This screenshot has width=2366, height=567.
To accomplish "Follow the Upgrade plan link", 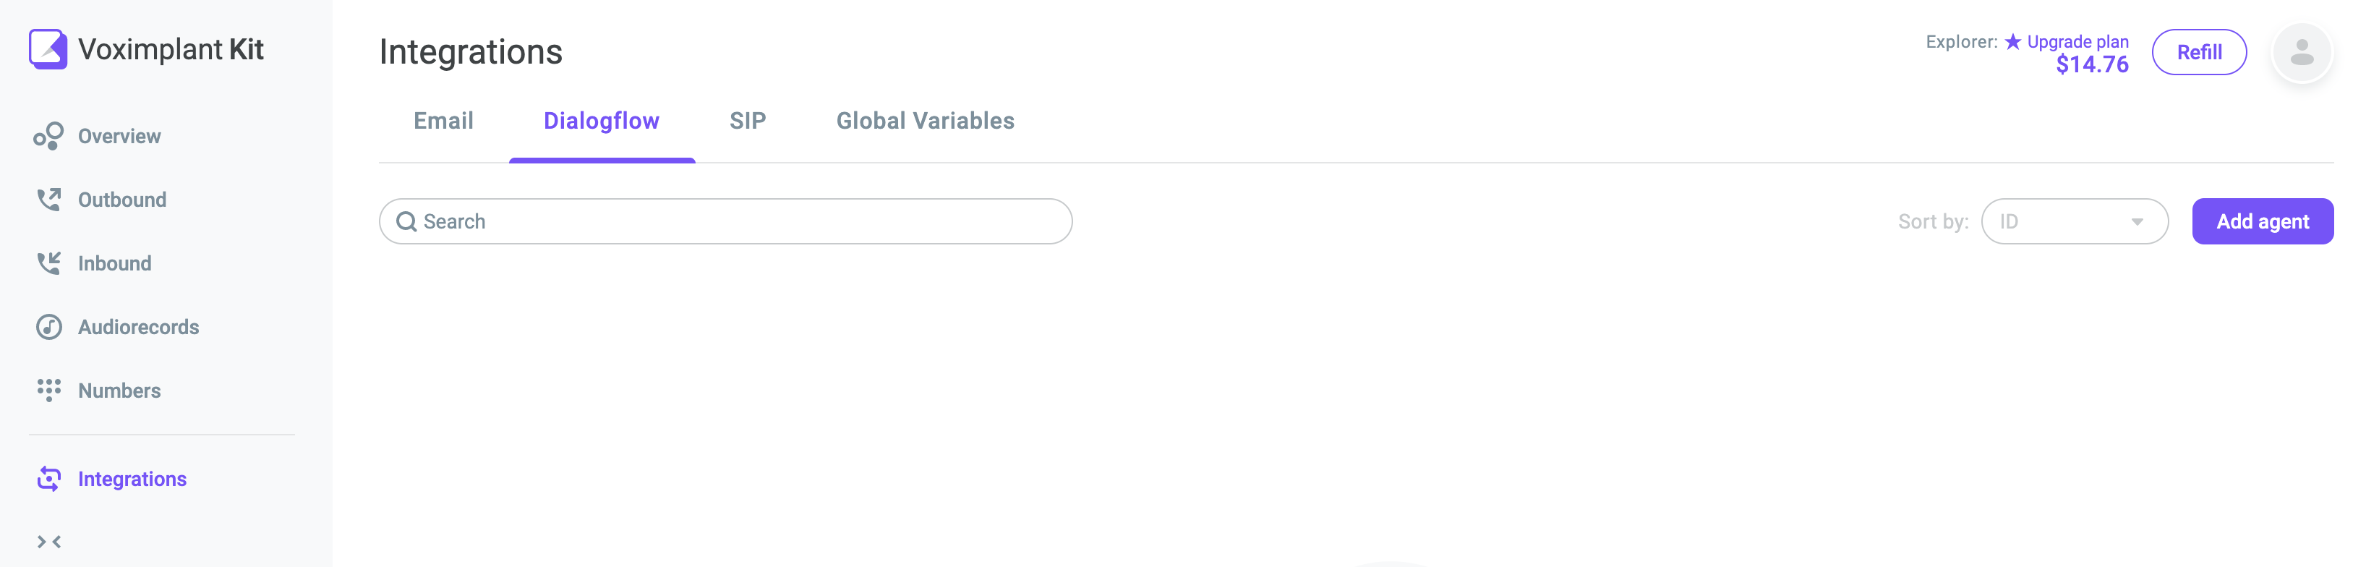I will [x=2077, y=41].
